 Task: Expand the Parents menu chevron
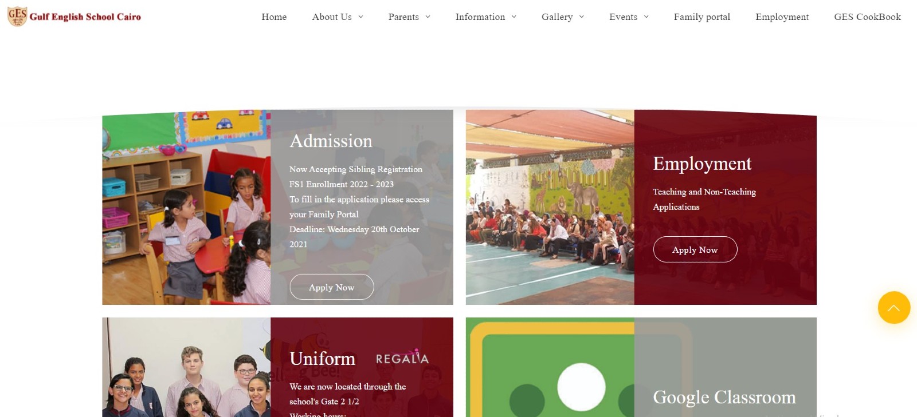pyautogui.click(x=428, y=17)
